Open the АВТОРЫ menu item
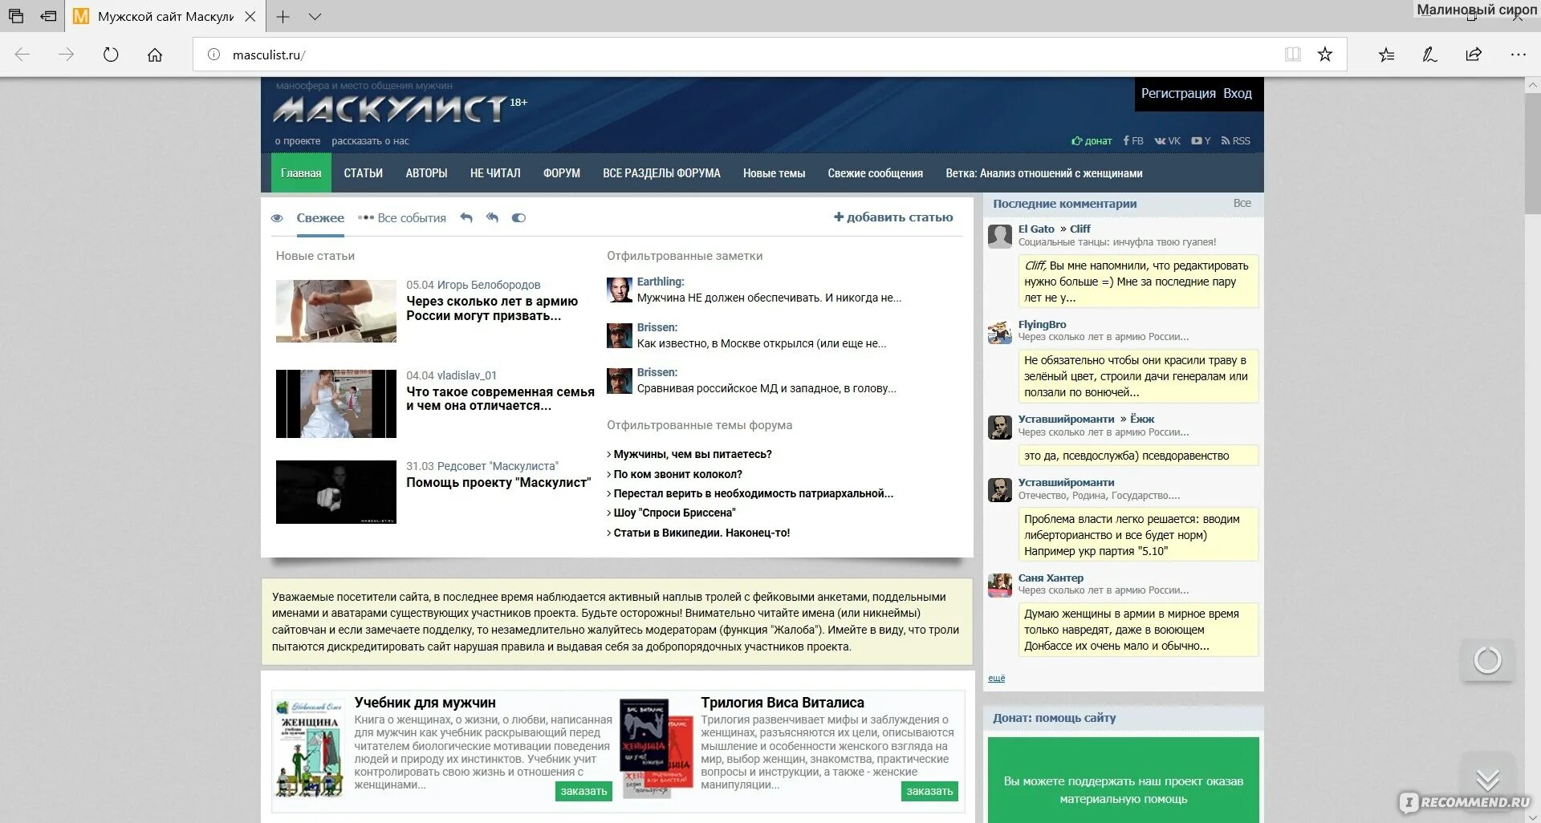The image size is (1541, 823). [x=426, y=173]
